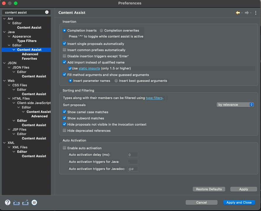Open the Sort proposals by relevance dropdown
The image size is (261, 211).
[x=235, y=105]
